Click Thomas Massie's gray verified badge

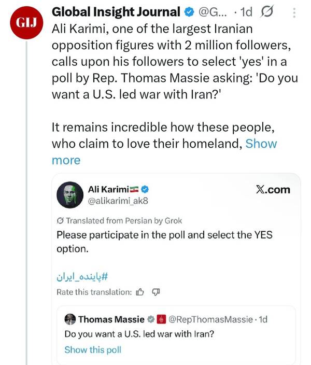coord(151,319)
